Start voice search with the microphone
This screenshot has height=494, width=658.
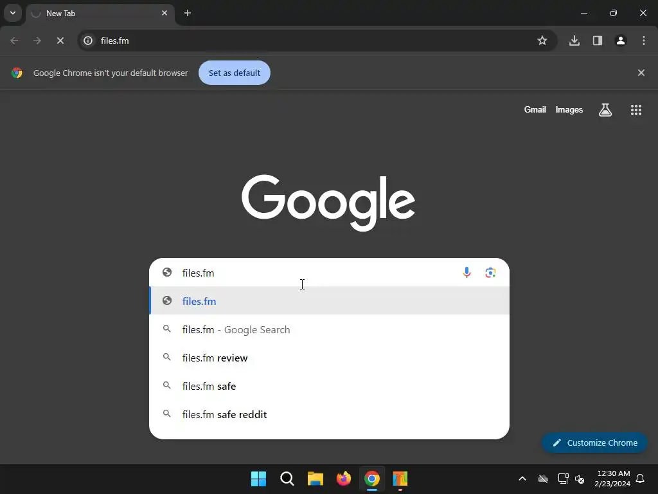click(x=467, y=273)
